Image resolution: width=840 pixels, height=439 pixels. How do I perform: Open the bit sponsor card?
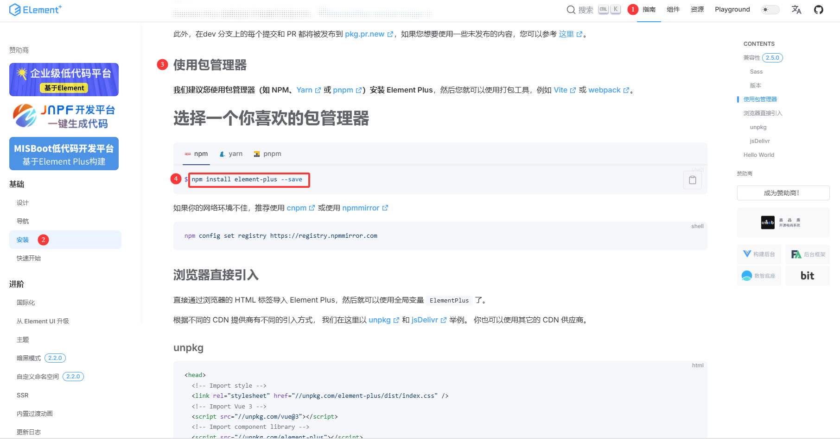click(808, 276)
